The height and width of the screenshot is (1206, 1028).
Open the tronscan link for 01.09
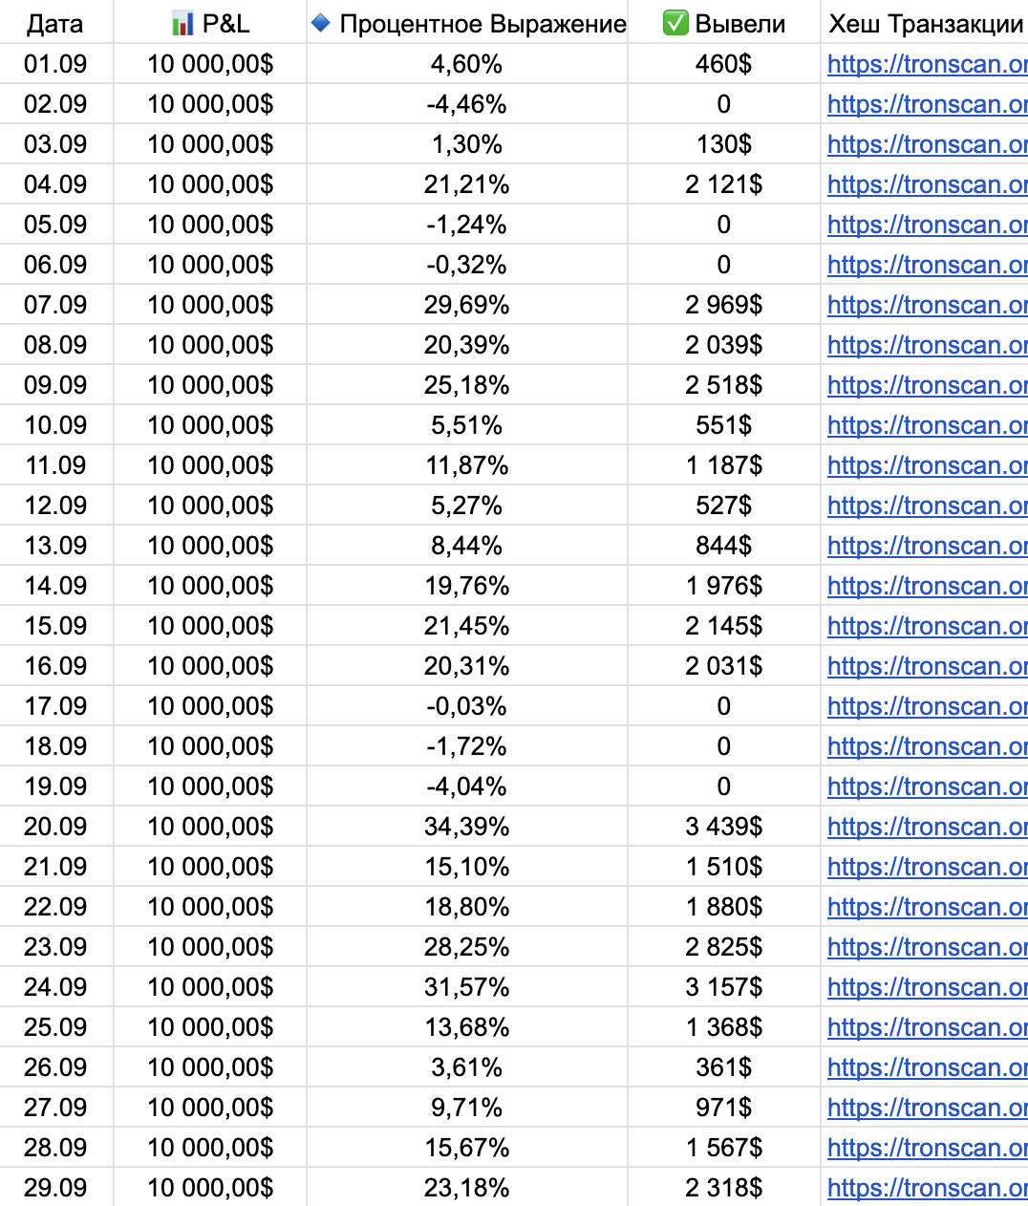pos(926,64)
